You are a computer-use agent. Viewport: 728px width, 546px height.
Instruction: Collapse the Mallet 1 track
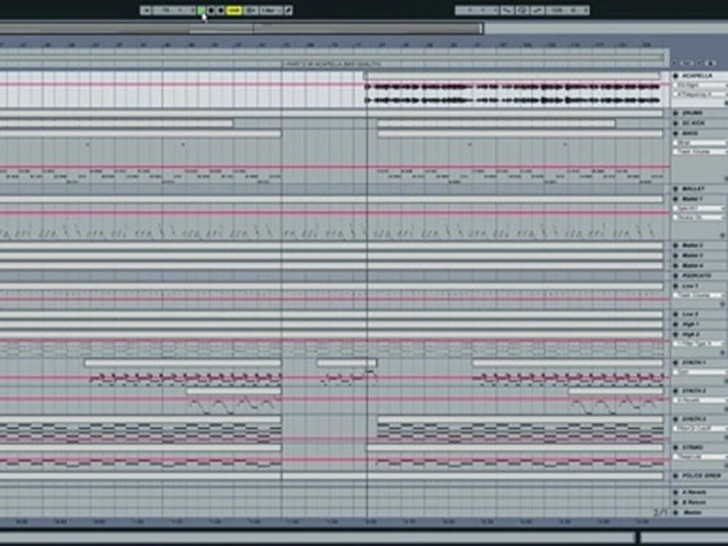676,199
